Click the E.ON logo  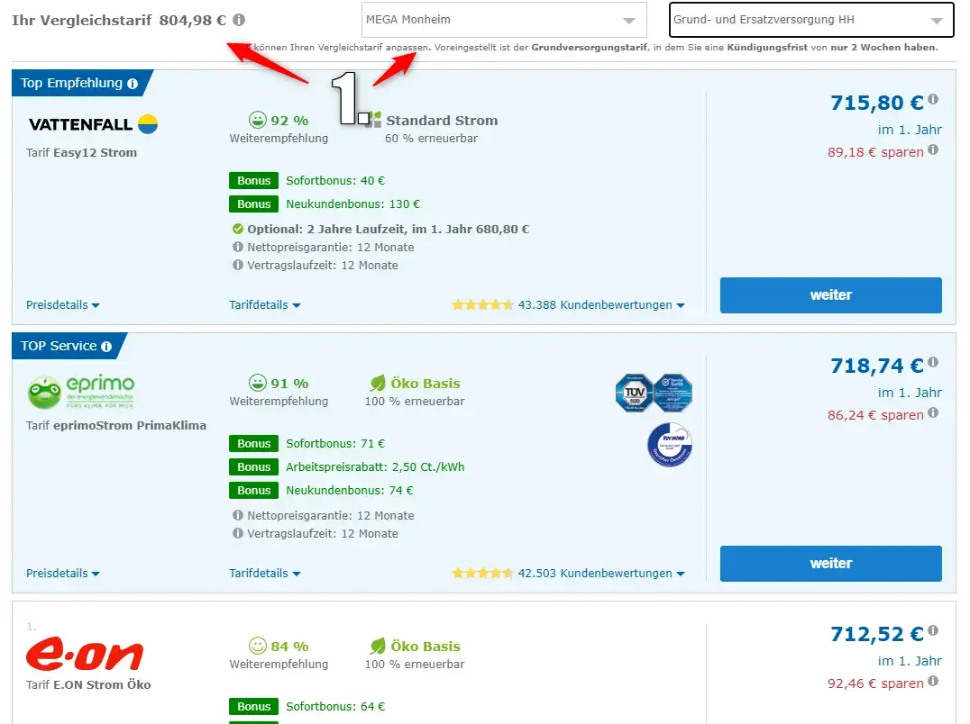click(x=85, y=654)
